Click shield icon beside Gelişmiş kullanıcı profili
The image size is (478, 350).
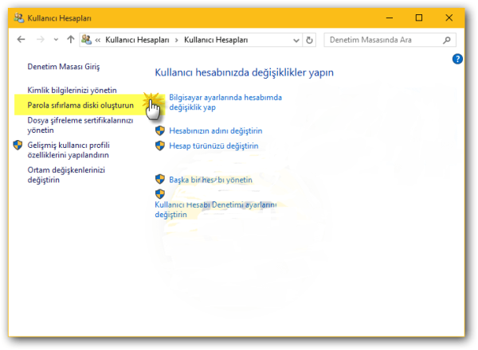[x=18, y=146]
